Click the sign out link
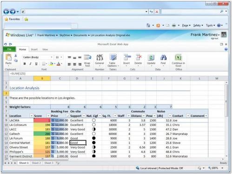The width and height of the screenshot is (232, 174). pyautogui.click(x=215, y=39)
